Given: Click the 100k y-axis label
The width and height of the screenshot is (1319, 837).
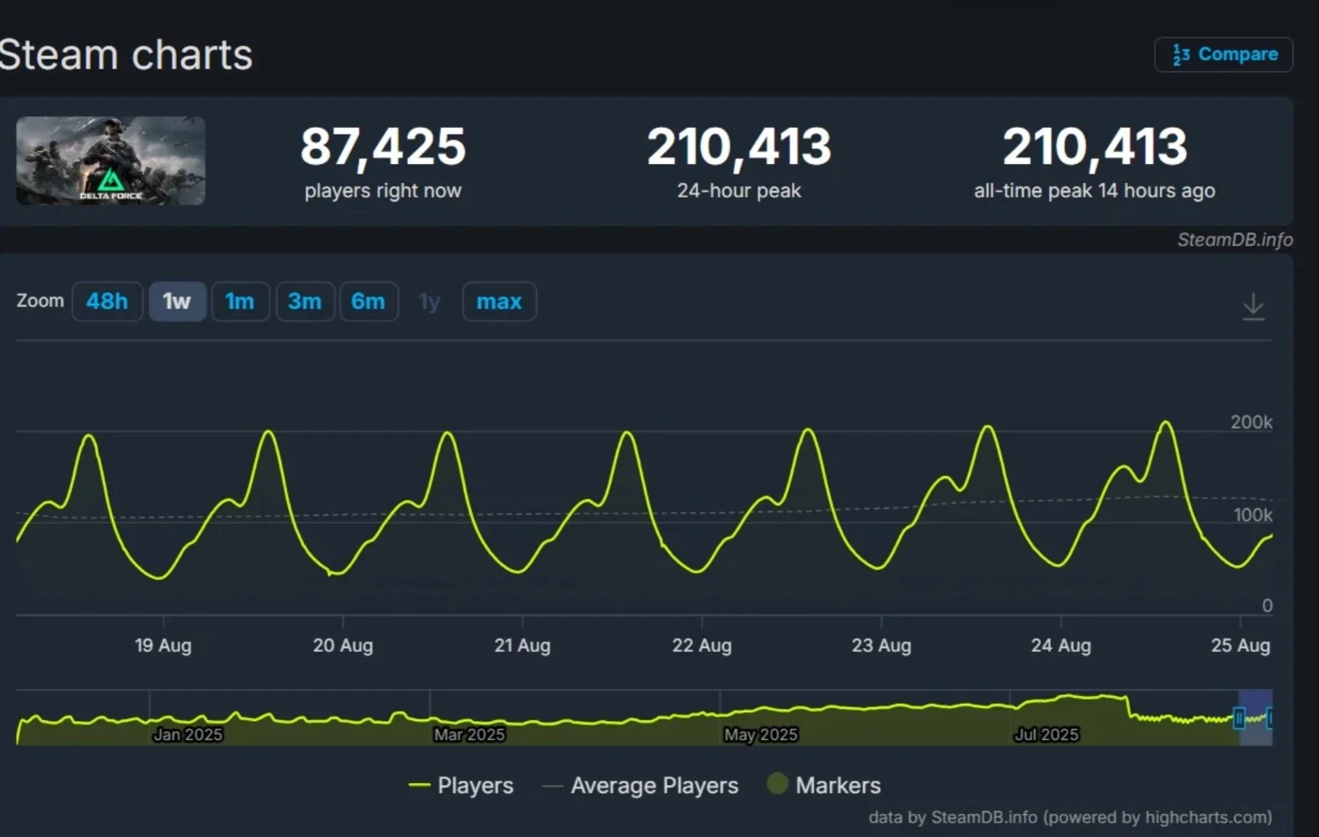Looking at the screenshot, I should (1253, 516).
